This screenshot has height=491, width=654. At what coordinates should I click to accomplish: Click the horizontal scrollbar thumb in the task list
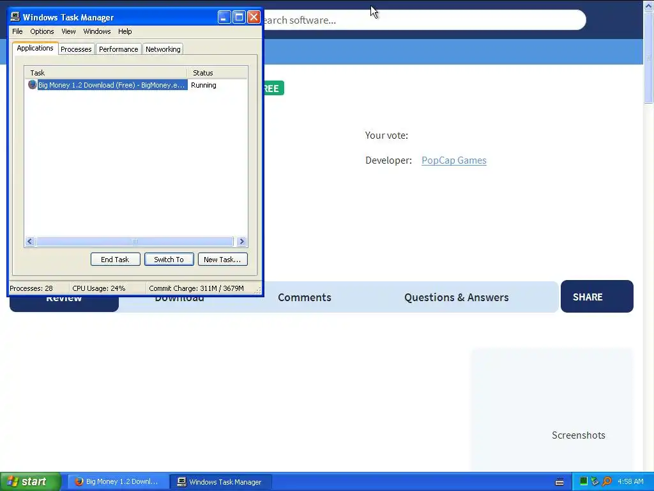(134, 241)
